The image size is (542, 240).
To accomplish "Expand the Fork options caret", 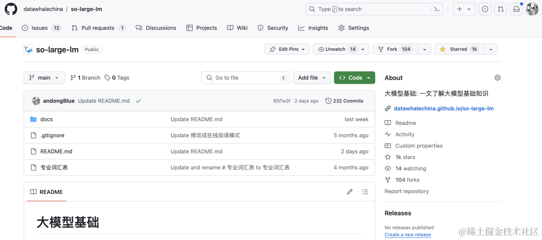I will coord(425,49).
